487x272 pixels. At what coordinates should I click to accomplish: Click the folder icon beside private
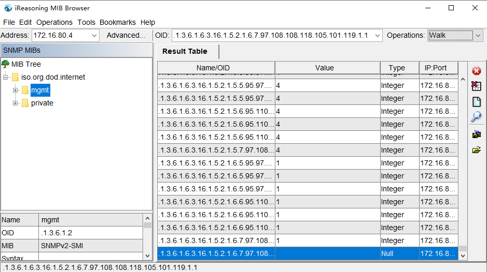(x=25, y=103)
